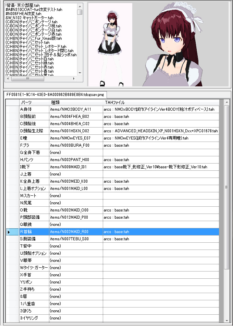Select the A:身体 row in the table
This screenshot has height=326, width=233.
click(x=34, y=109)
